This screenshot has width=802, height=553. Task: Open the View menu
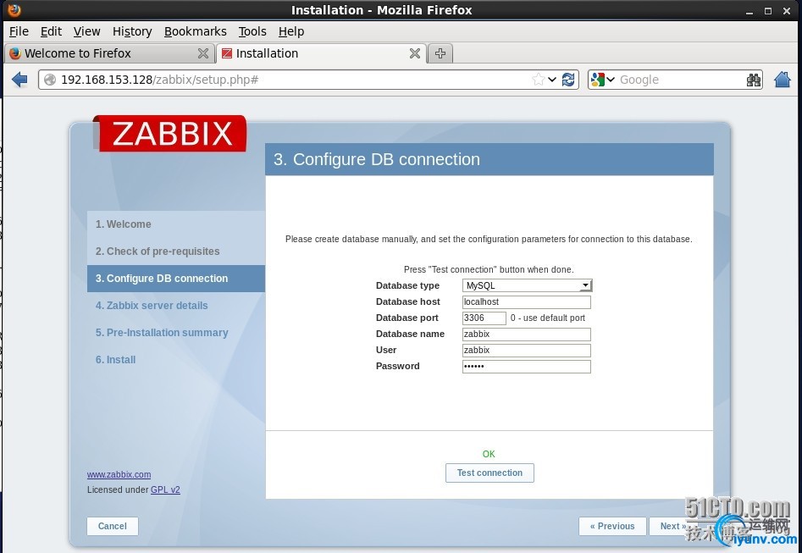[86, 31]
